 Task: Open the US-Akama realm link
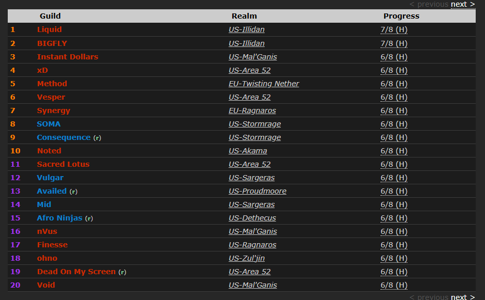tap(248, 151)
